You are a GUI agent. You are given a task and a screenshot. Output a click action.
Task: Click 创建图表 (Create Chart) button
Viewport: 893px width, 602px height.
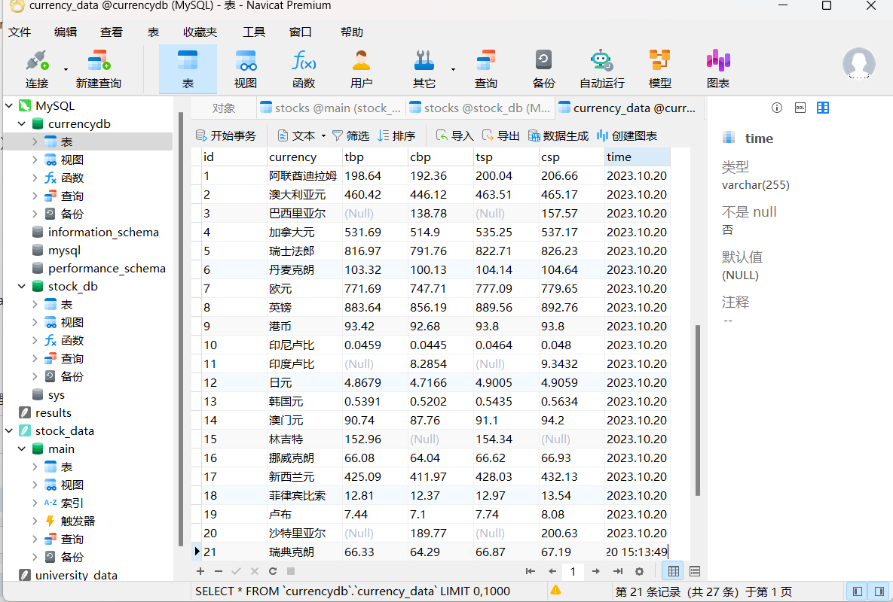(626, 136)
